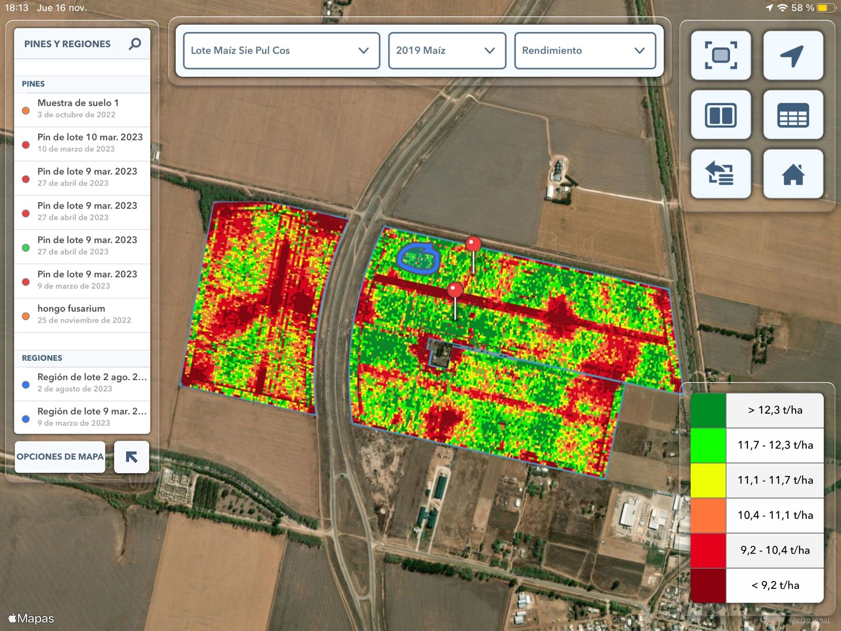
Task: Return home using the house icon
Action: point(793,174)
